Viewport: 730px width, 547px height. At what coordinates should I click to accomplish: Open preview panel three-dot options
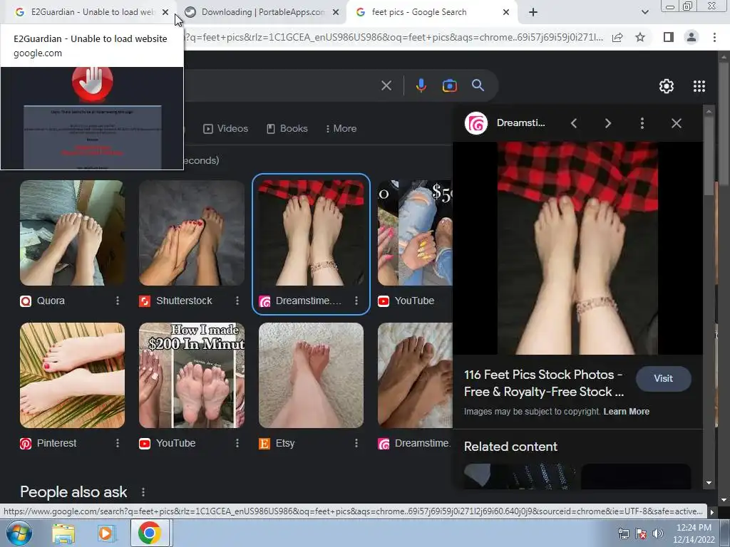(642, 123)
